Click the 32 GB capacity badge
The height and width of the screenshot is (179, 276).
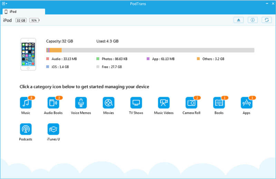click(21, 21)
